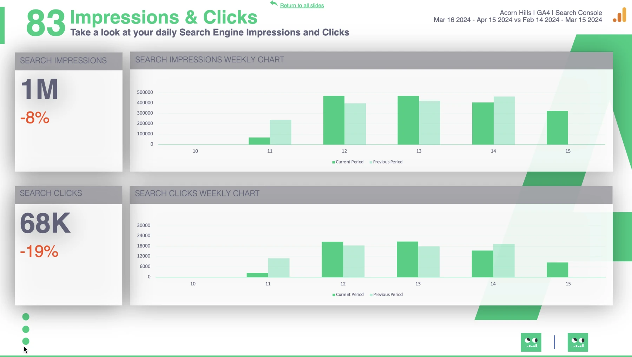Click week 14 current period impressions bar
The width and height of the screenshot is (632, 357).
(x=483, y=123)
